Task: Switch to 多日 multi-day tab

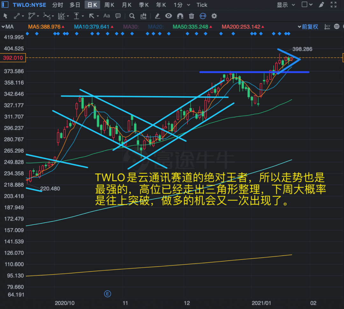Action: coord(75,5)
